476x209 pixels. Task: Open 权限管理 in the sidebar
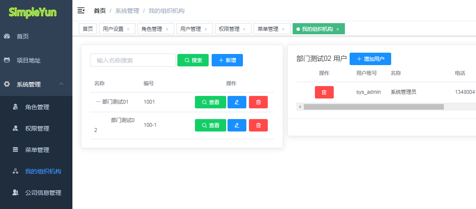36,128
